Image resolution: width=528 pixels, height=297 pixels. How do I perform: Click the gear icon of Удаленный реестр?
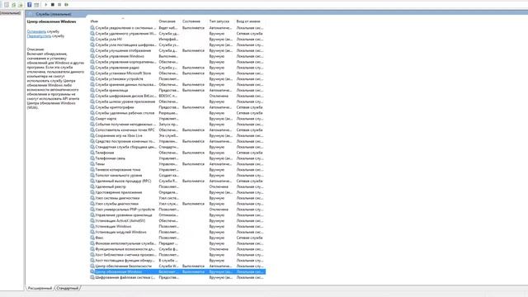[92, 186]
